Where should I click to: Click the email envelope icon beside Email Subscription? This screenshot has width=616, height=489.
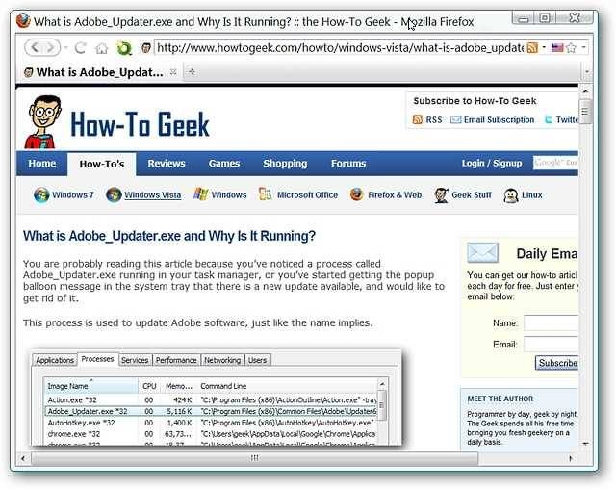click(x=455, y=119)
